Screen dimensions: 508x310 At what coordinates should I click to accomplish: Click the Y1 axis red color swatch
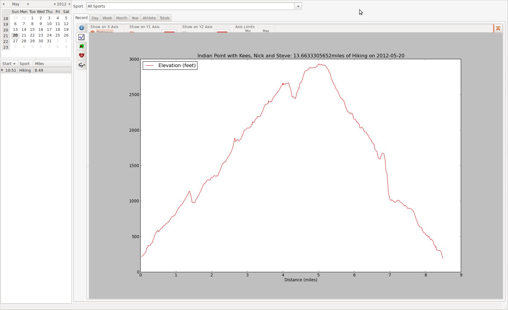click(x=169, y=31)
